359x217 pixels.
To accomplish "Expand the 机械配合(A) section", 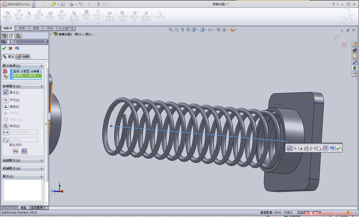I will (x=42, y=168).
